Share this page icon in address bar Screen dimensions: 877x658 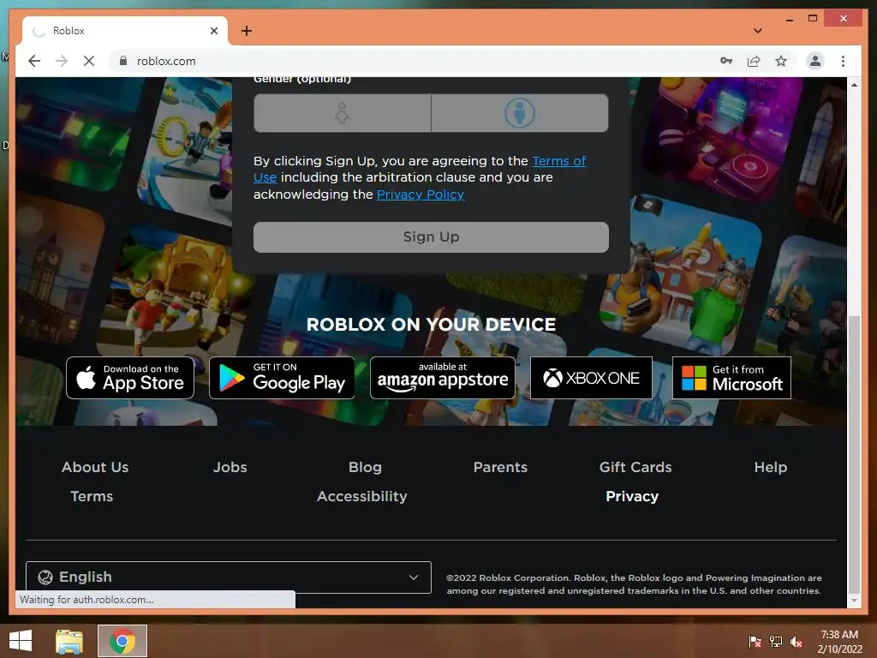click(754, 61)
